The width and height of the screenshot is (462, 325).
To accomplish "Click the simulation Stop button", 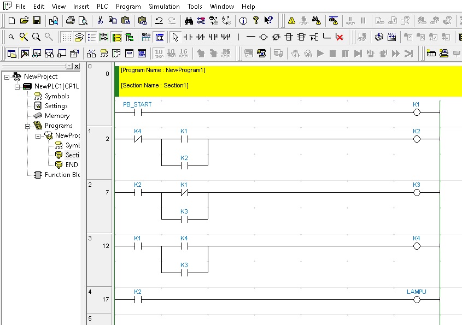I will [332, 54].
